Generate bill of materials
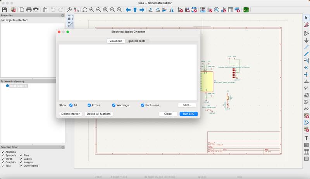This screenshot has width=310, height=179. tap(237, 10)
